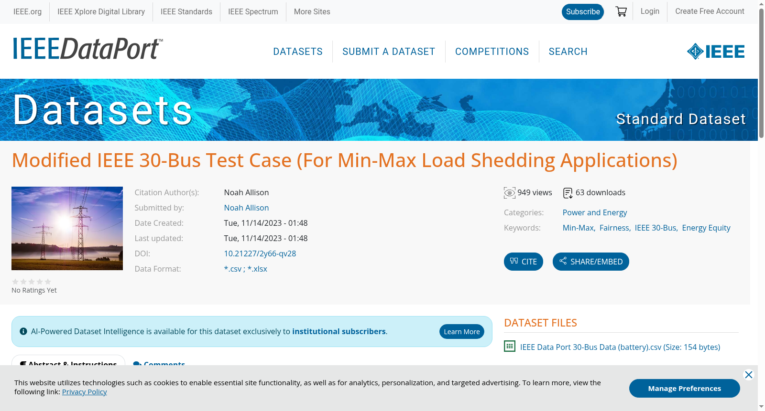Click Create Free Account

[x=710, y=11]
